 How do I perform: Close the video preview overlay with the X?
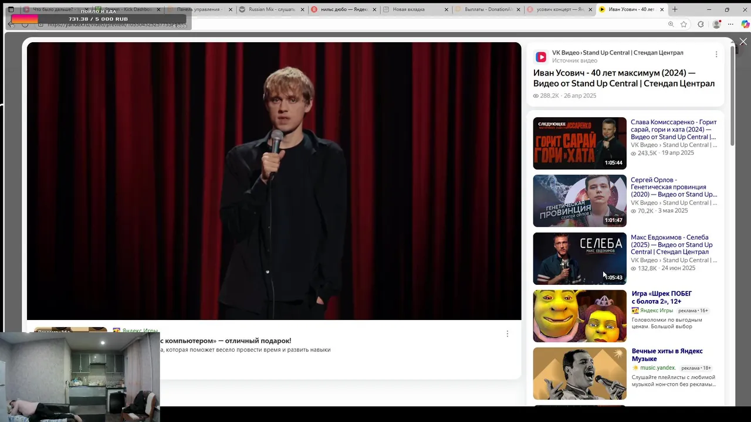click(x=743, y=42)
